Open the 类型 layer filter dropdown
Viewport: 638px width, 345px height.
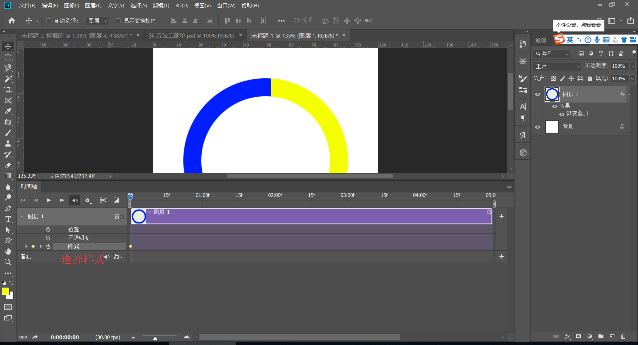point(552,54)
